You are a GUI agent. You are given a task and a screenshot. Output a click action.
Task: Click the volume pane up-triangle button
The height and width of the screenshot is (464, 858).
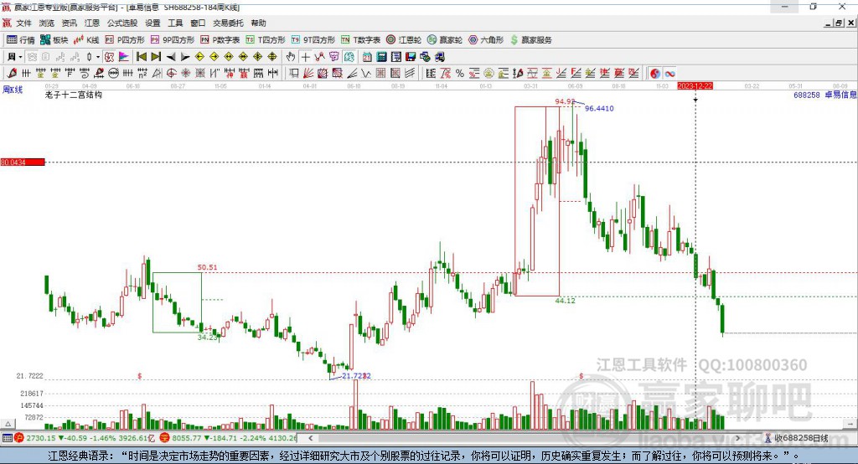[8, 424]
